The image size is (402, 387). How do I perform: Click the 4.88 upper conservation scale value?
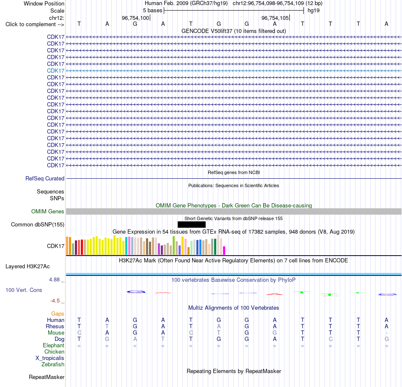[54, 280]
